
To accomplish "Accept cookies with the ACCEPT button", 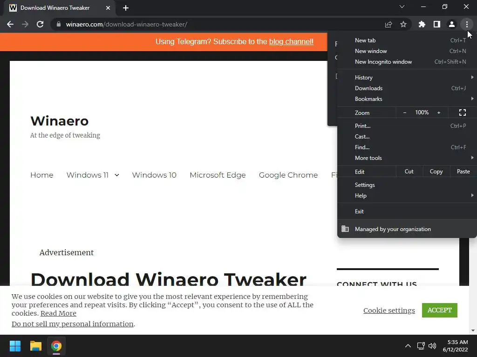I will pyautogui.click(x=440, y=310).
